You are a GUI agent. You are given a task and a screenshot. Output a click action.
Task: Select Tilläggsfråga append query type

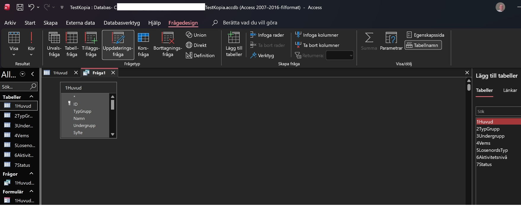[91, 44]
